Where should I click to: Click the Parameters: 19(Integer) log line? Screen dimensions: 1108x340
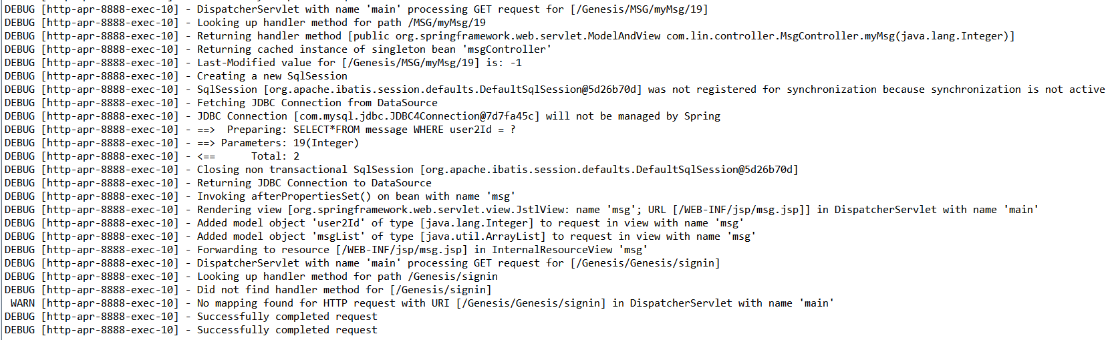point(278,143)
